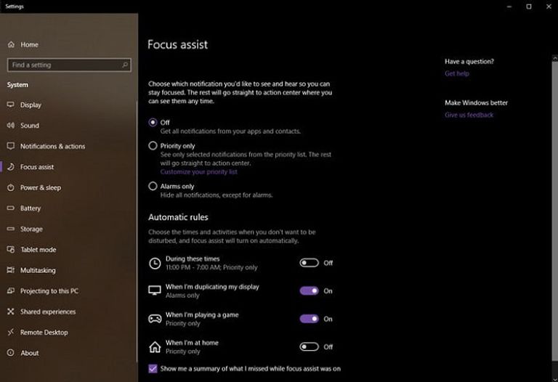Click the Display monitor icon
The width and height of the screenshot is (558, 382).
(x=11, y=105)
